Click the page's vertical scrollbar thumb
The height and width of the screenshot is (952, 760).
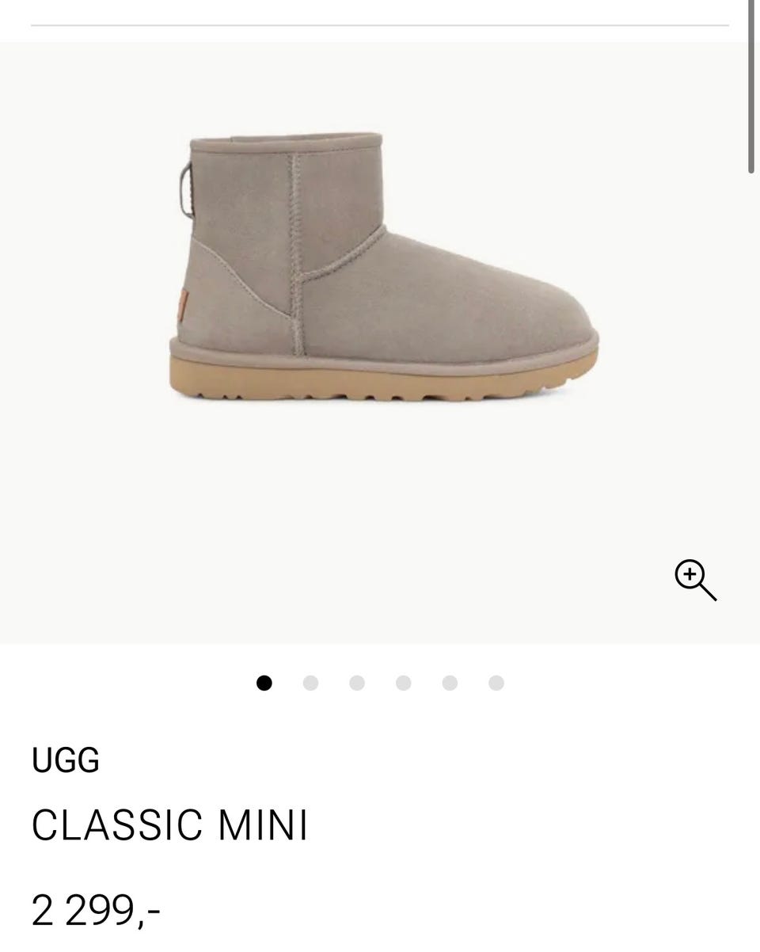751,86
